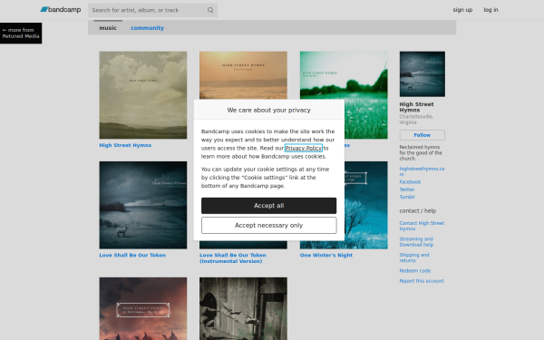Open the gray ruined building album cover
The image size is (544, 340).
(243, 308)
